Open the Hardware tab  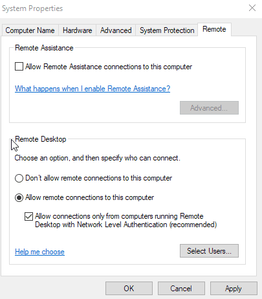pos(77,30)
